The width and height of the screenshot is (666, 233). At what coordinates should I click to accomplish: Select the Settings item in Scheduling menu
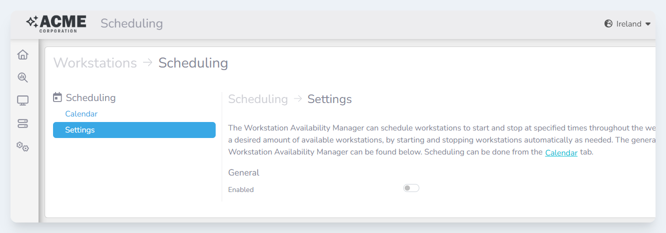(134, 130)
